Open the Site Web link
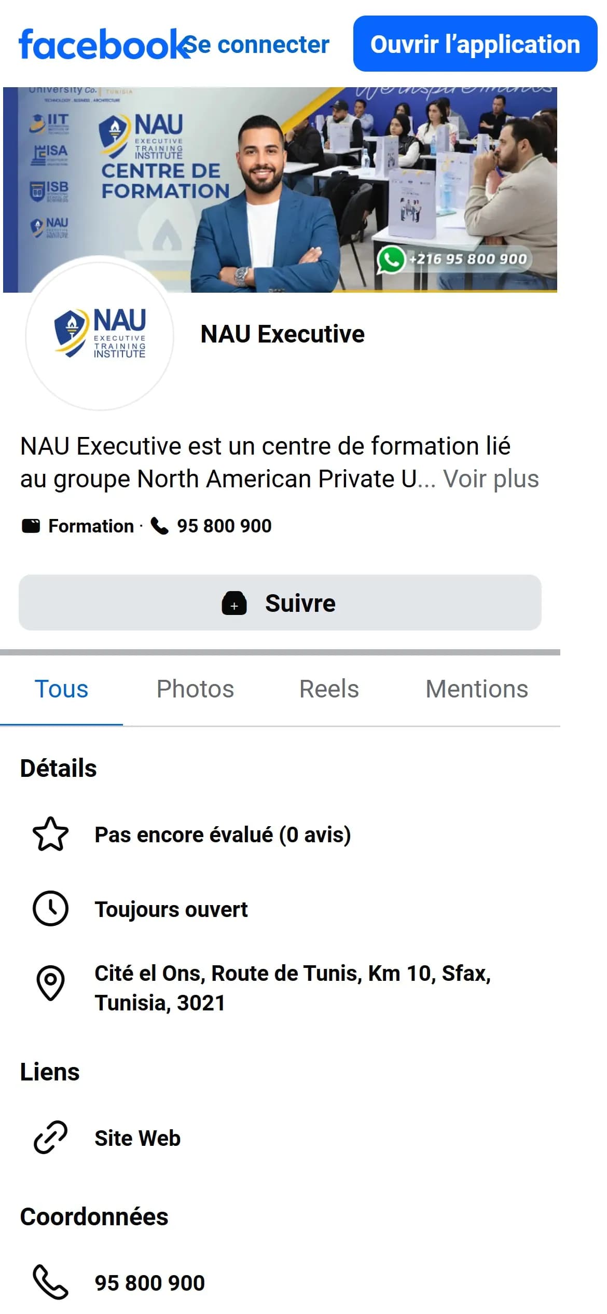The image size is (607, 1314). [x=137, y=1138]
